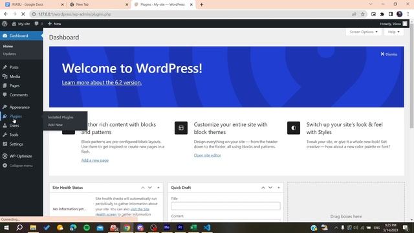Open My-site home link in admin bar
Viewport: 414px width, 233px height.
pos(21,24)
